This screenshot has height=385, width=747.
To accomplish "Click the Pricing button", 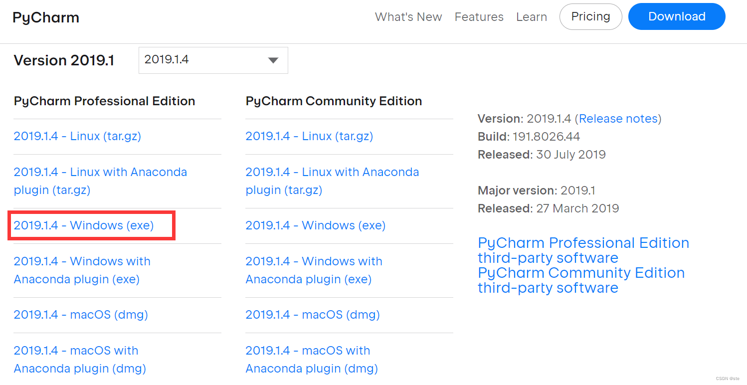I will tap(590, 16).
